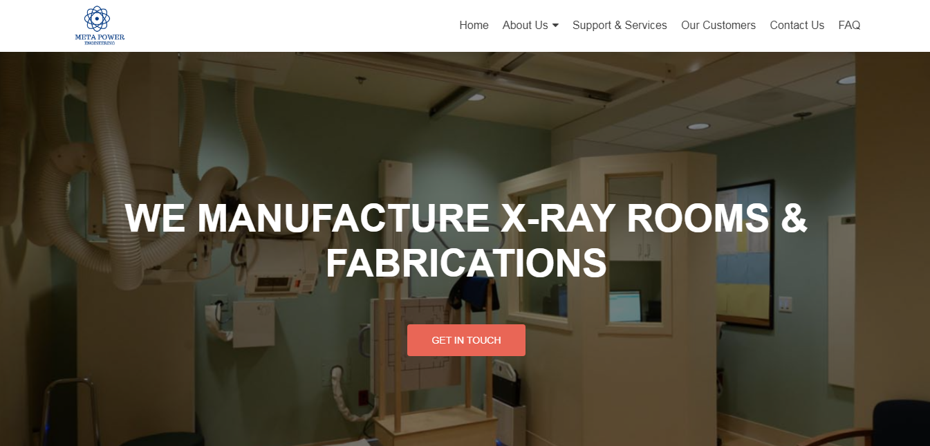Screen dimensions: 930x446
Task: Click the empty white header bar area
Action: 290,26
